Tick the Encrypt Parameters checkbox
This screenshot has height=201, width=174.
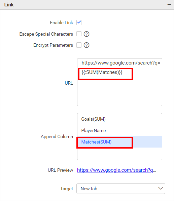coord(79,45)
